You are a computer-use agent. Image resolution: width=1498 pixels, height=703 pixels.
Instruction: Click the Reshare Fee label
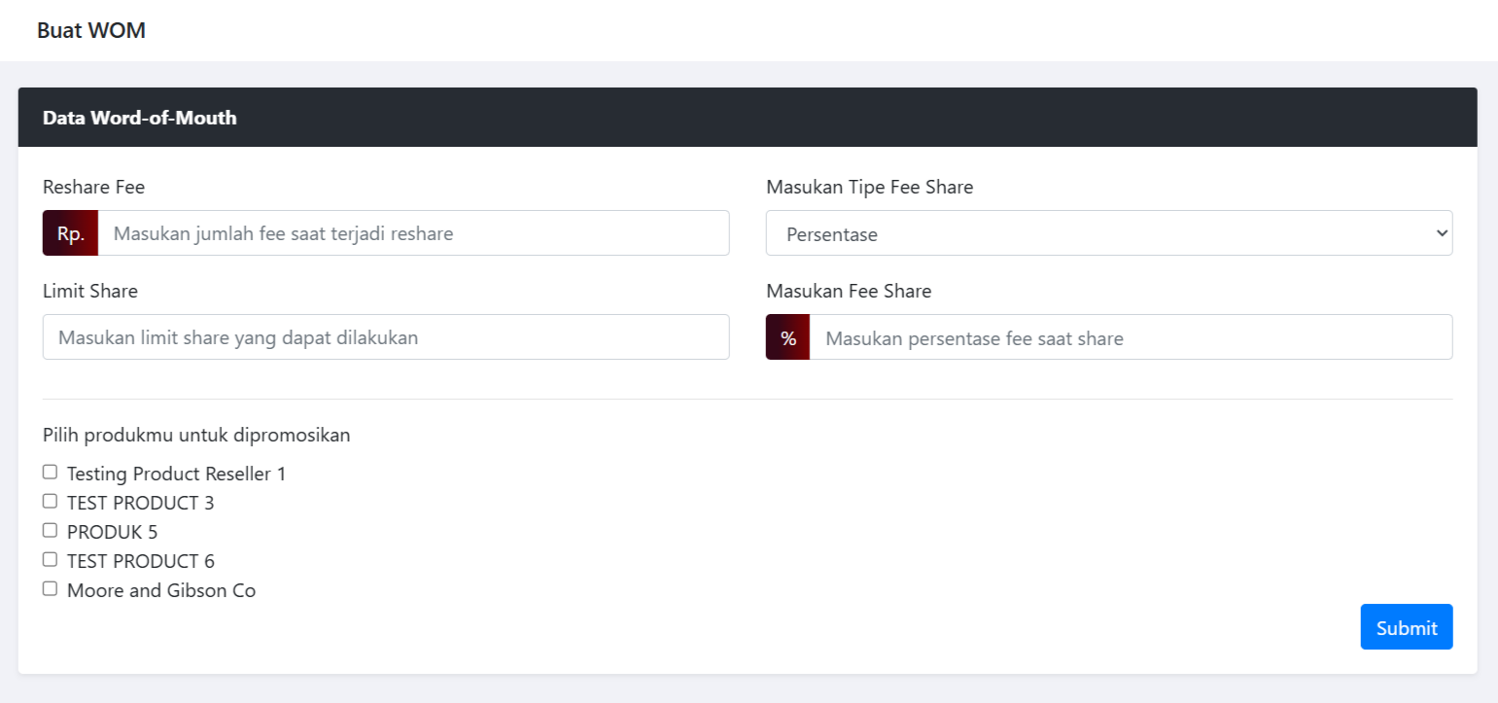[93, 187]
